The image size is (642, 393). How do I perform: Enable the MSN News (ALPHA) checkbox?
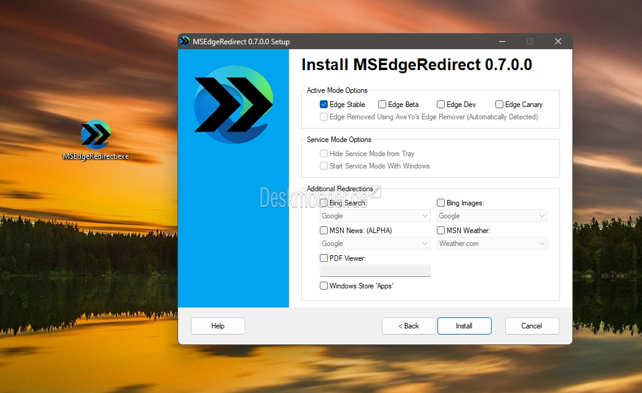point(323,231)
